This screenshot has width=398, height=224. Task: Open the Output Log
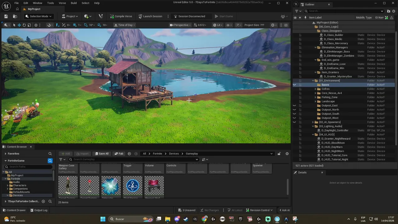click(39, 210)
